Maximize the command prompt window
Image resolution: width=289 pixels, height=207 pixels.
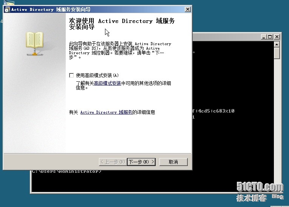(270, 37)
